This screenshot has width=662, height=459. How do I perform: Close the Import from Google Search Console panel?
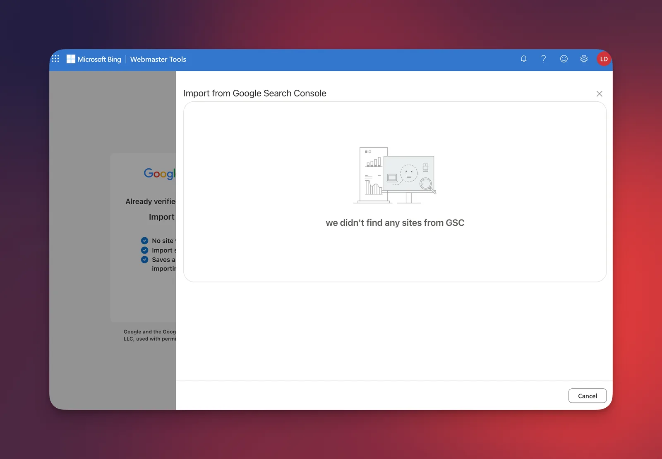(600, 94)
